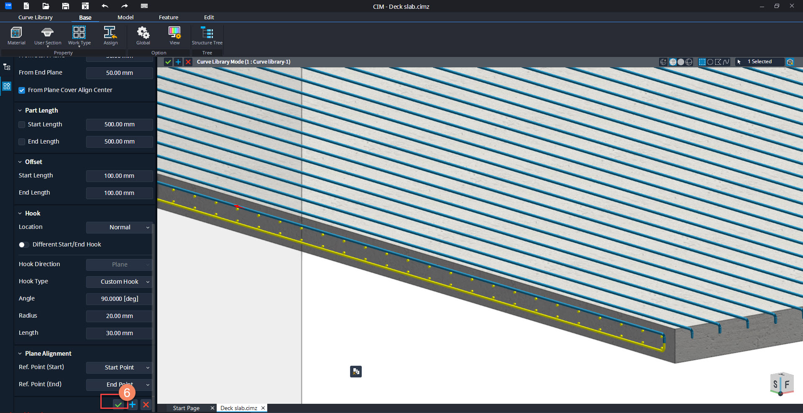Open the Hook Direction Plane dropdown
Screen dimensions: 803x413
[119, 264]
